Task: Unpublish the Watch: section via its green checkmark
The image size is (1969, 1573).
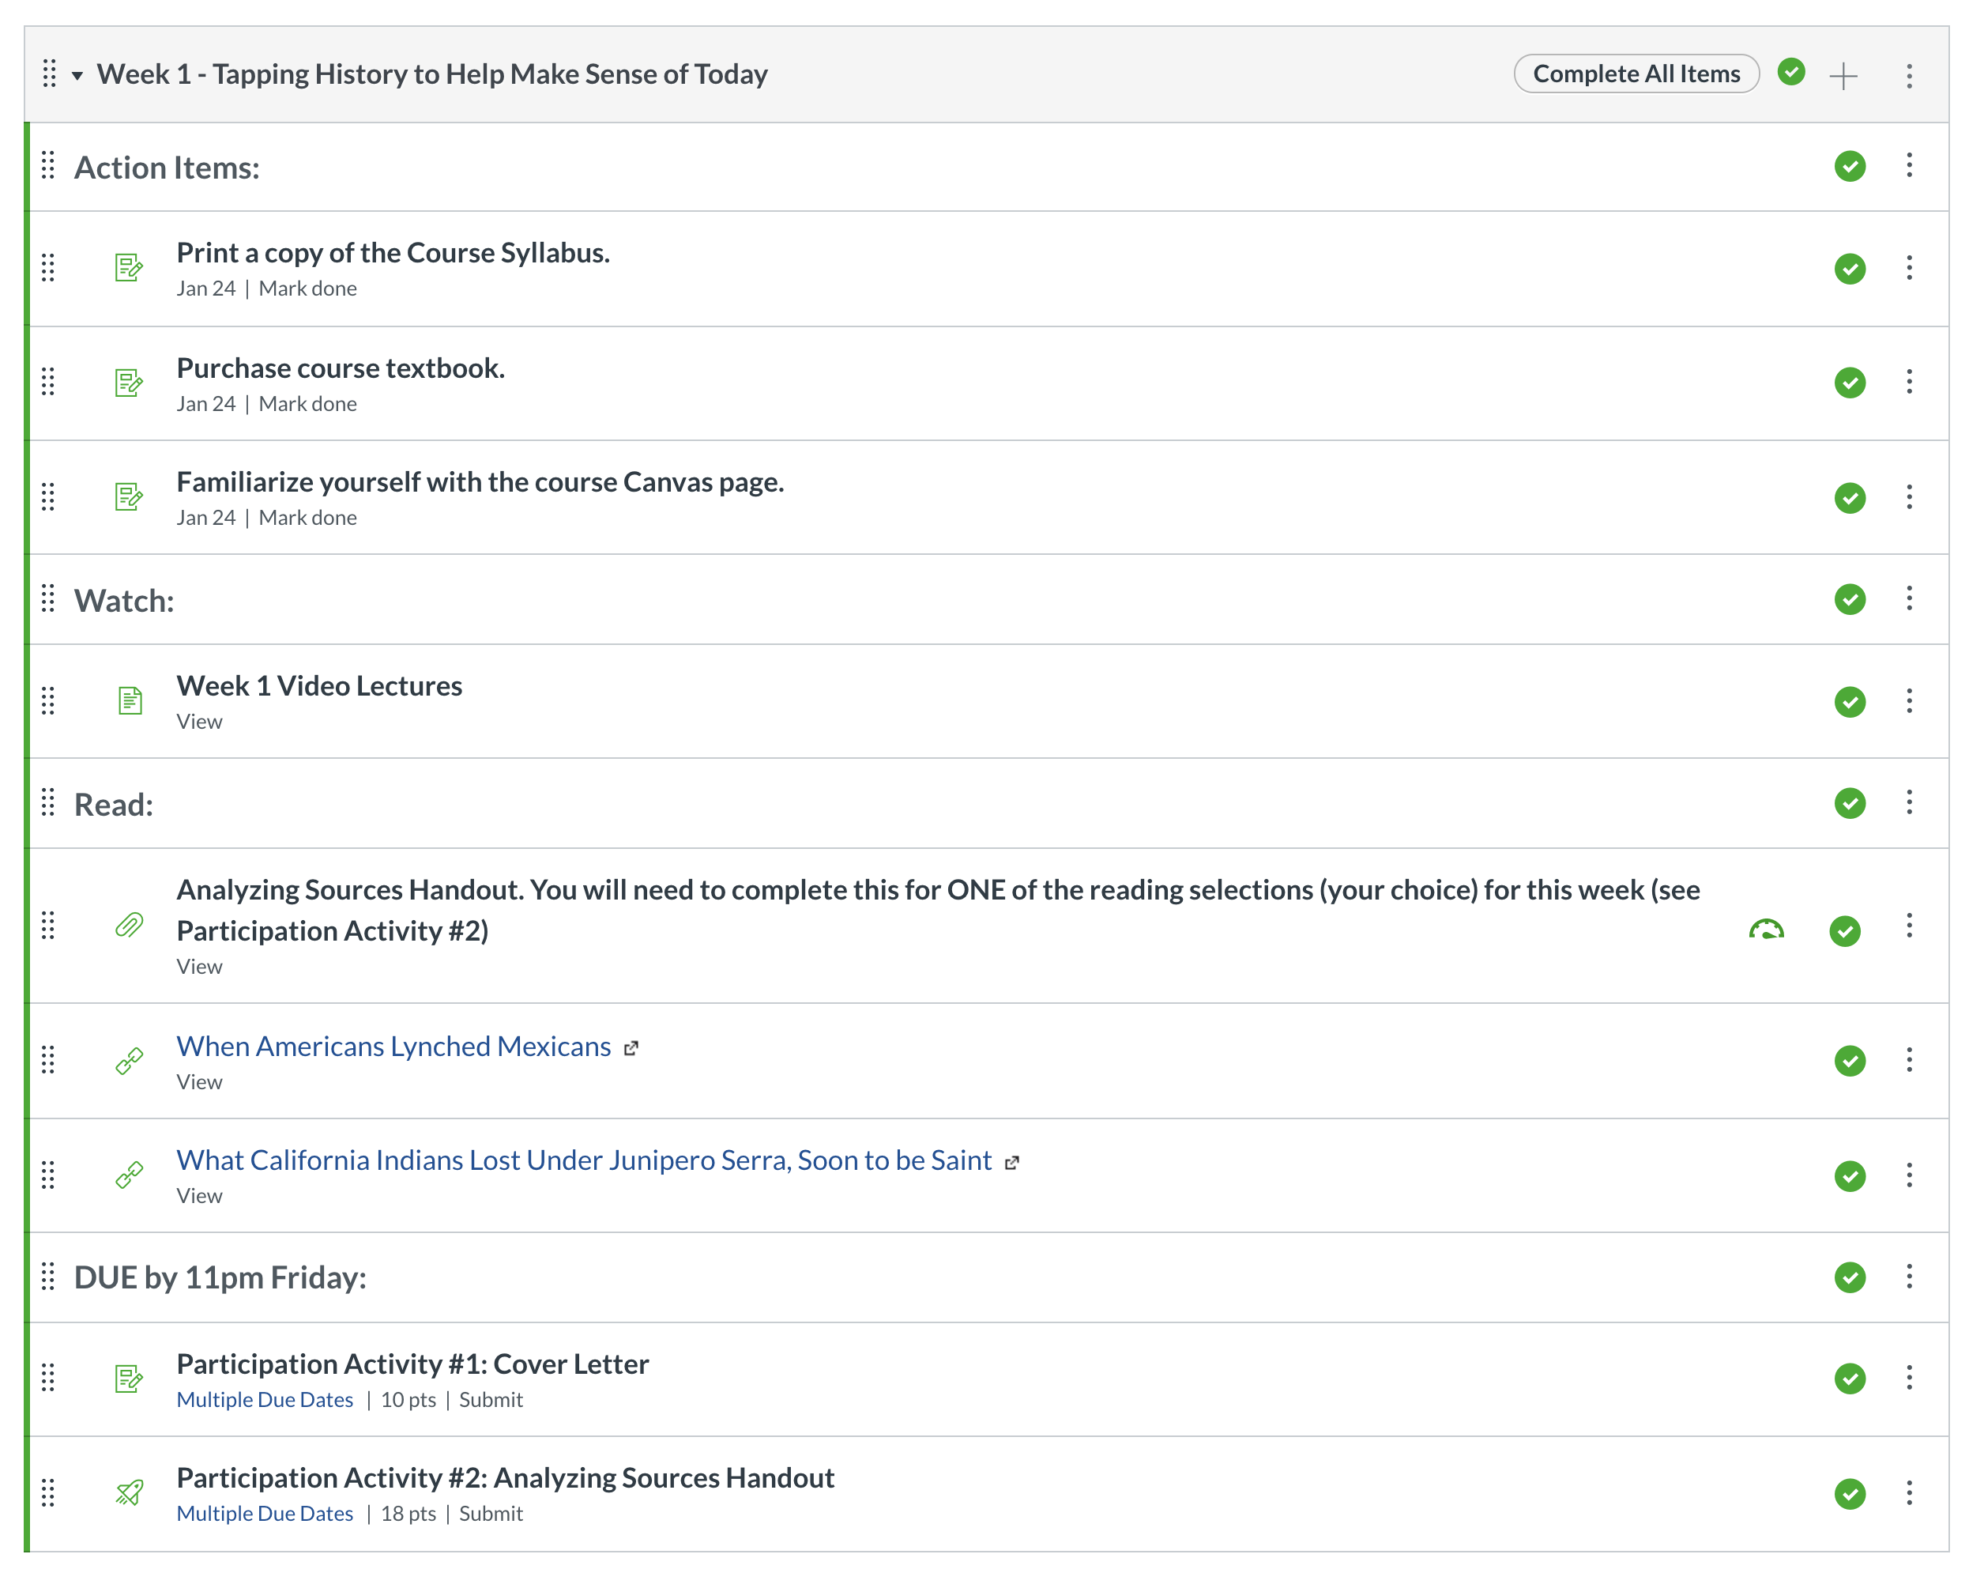Action: click(1850, 600)
